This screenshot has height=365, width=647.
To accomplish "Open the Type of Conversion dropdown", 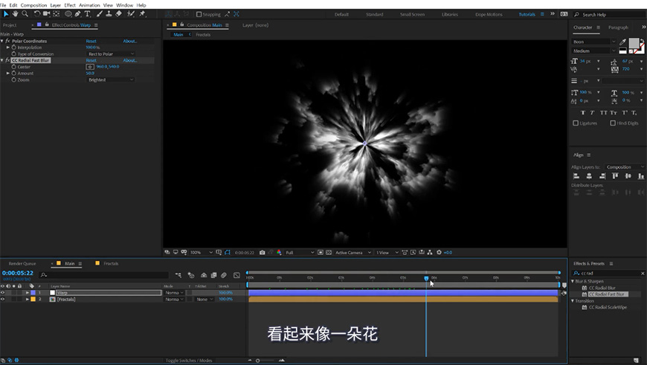I will click(111, 54).
